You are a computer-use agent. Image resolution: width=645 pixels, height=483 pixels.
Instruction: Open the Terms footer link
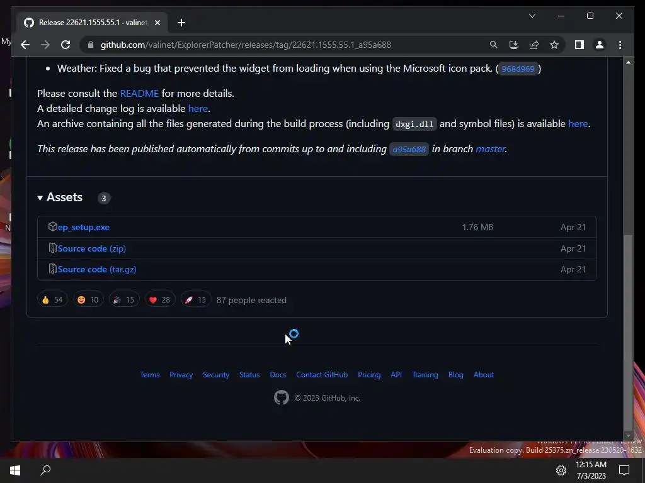point(150,375)
